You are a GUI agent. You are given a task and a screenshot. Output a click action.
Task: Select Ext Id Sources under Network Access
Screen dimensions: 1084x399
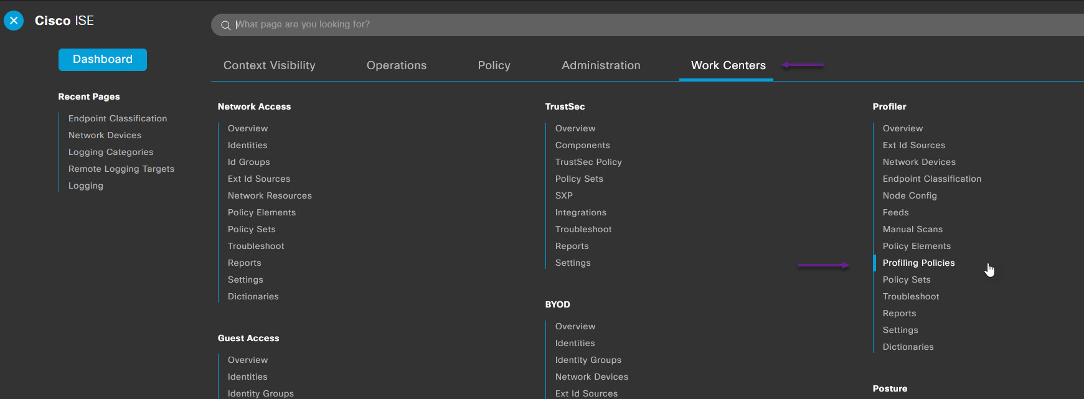click(x=259, y=179)
